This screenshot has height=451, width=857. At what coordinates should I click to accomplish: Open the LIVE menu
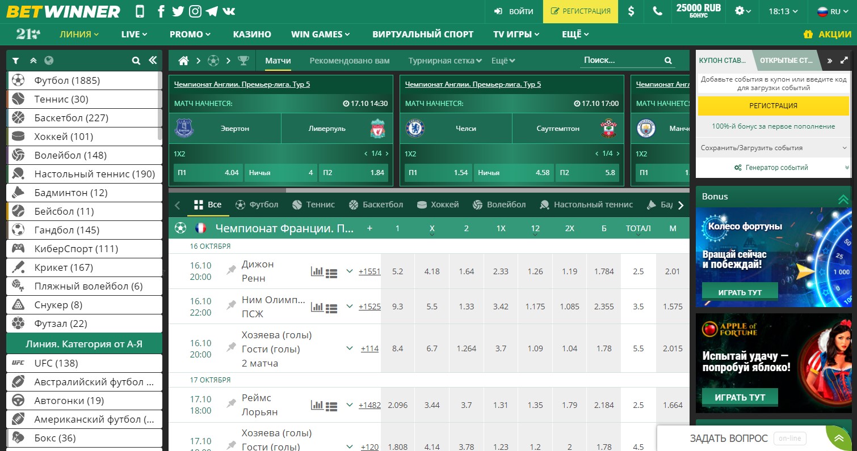134,34
